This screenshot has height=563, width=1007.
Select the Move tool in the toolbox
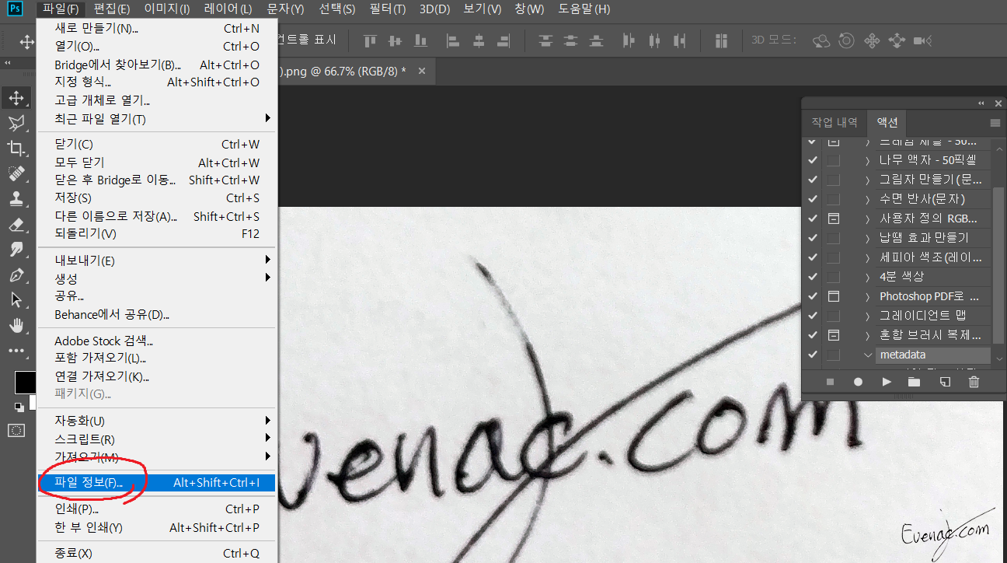(16, 98)
